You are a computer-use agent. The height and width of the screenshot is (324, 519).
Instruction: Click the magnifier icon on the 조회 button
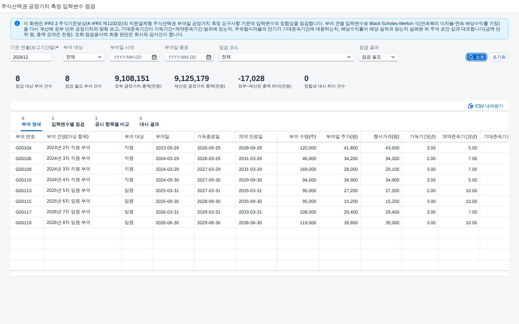point(471,57)
